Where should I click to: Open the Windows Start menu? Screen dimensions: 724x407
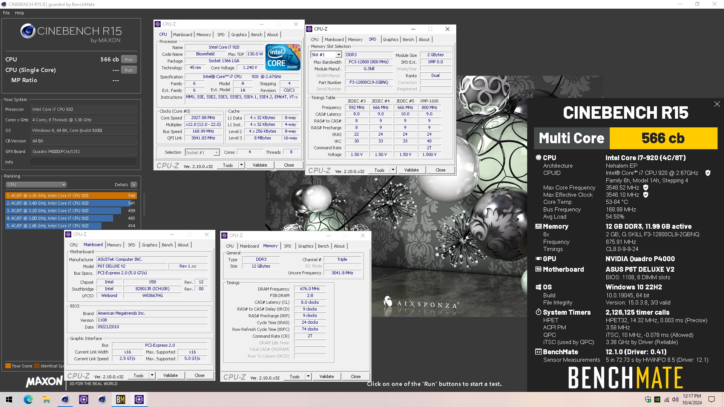9,399
